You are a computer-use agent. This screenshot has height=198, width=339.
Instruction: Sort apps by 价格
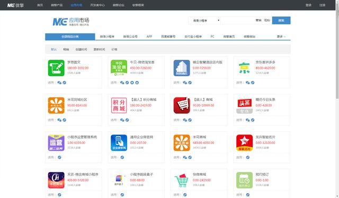[114, 50]
